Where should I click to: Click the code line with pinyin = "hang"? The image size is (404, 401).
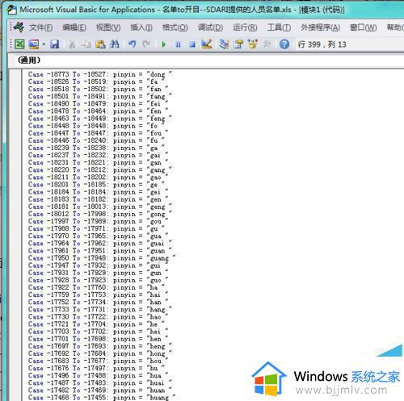[100, 310]
